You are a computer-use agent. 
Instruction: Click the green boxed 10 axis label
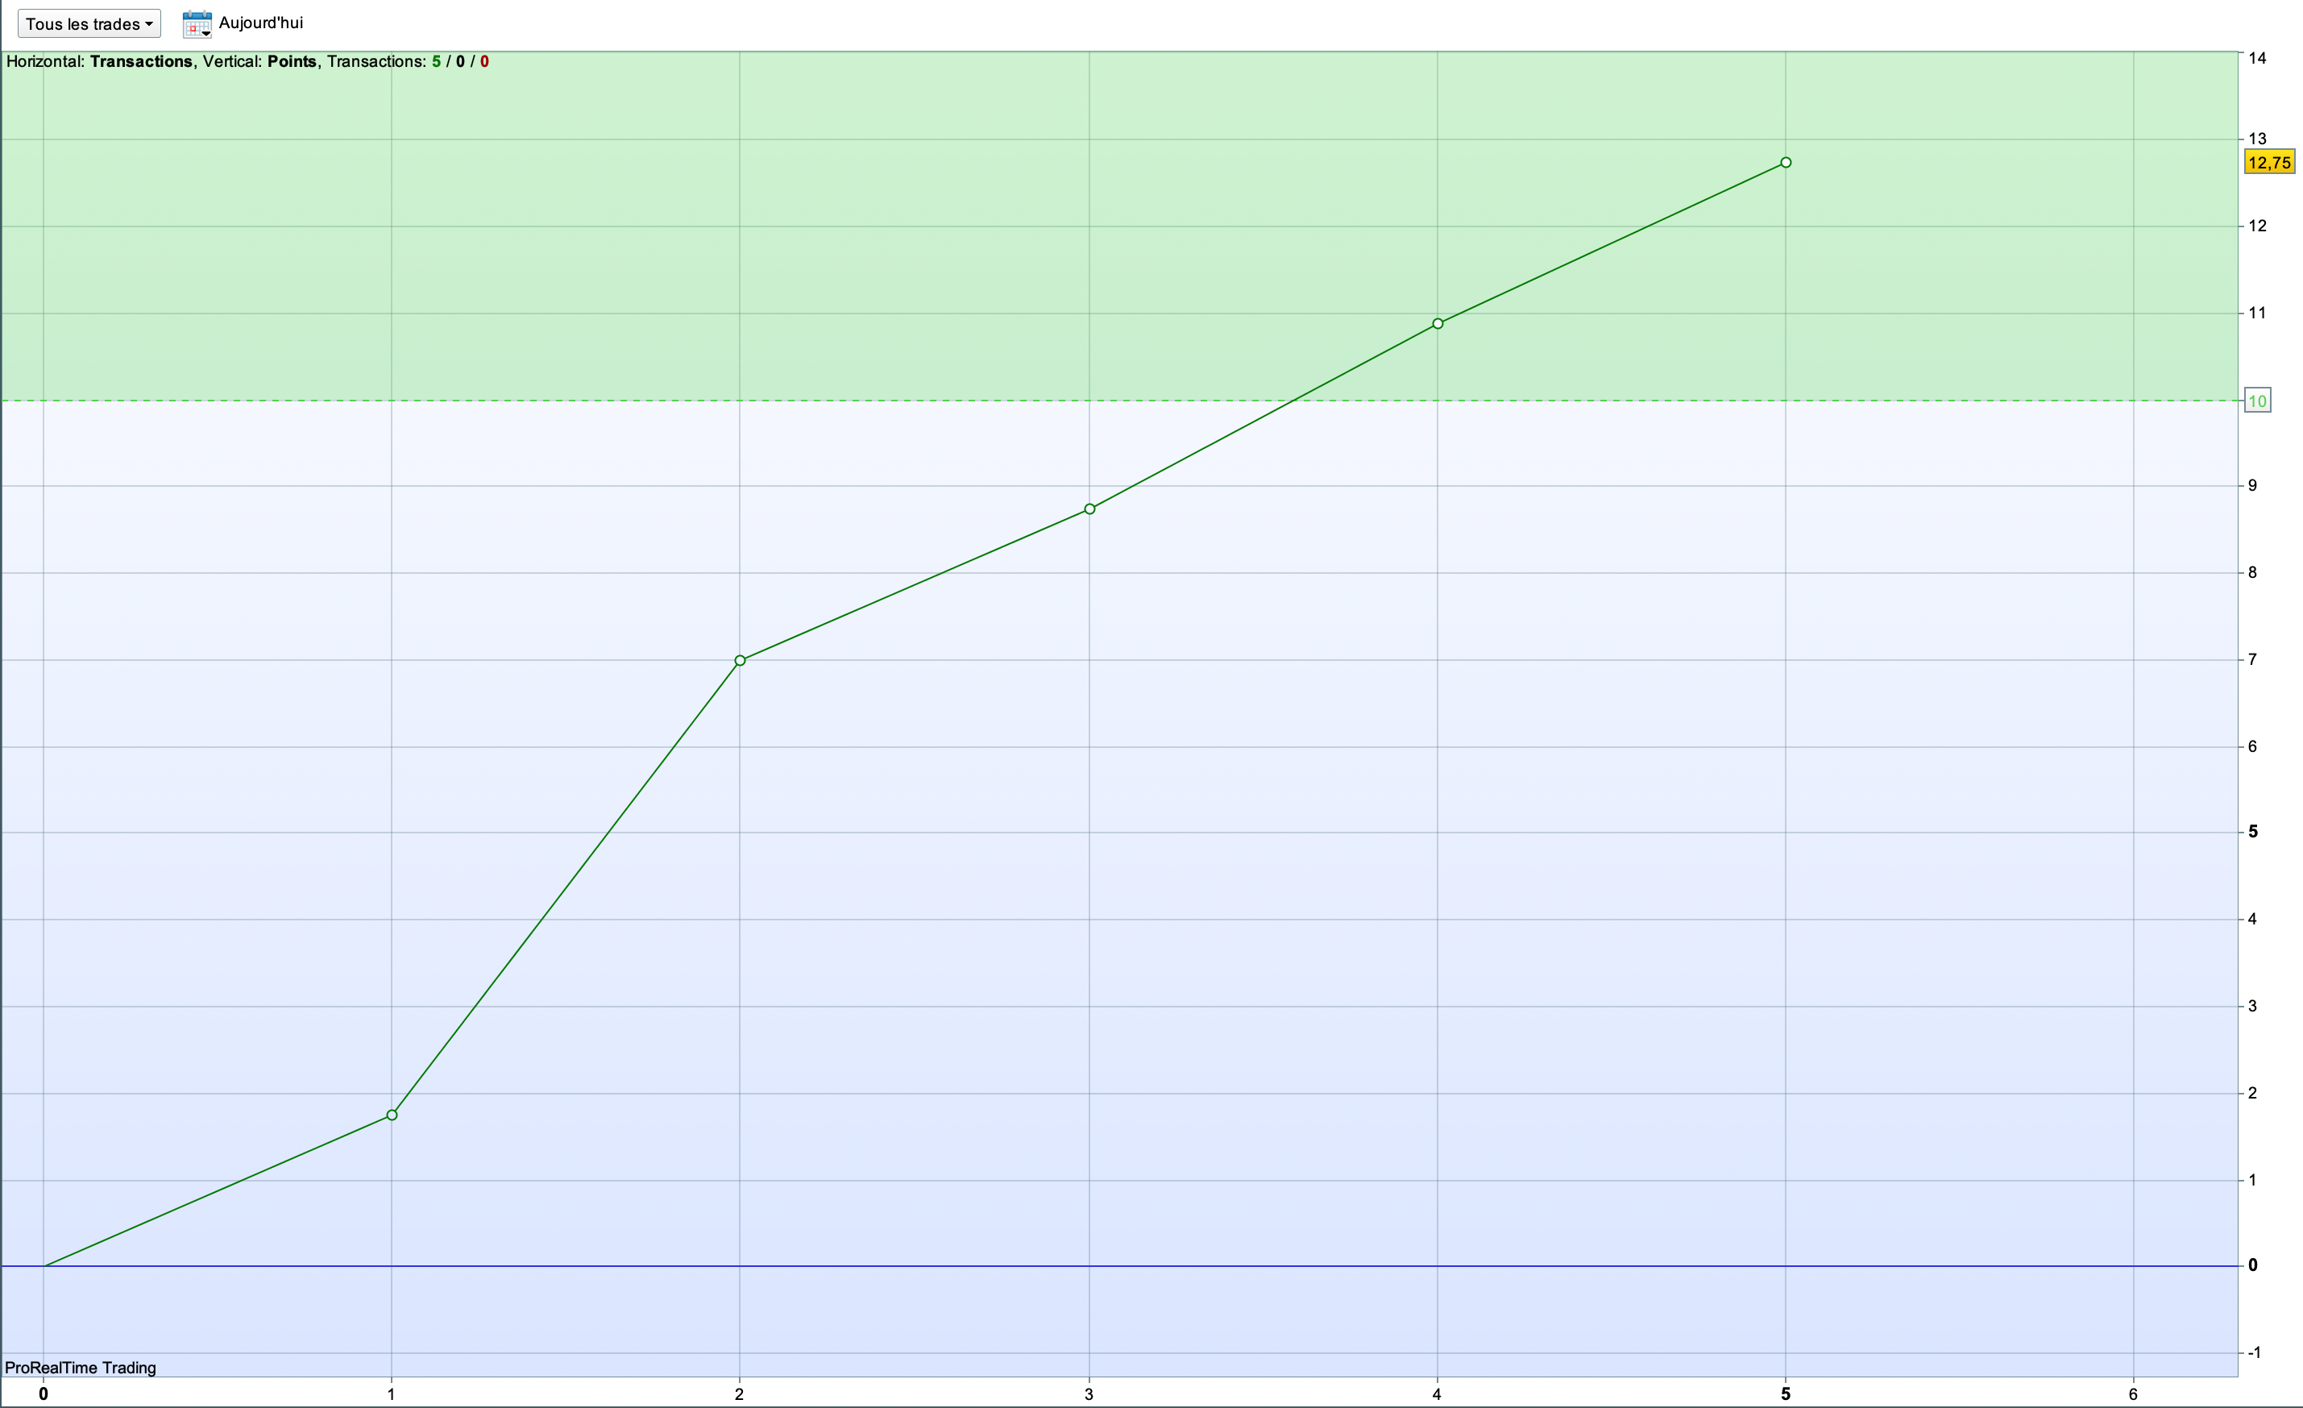[x=2257, y=401]
